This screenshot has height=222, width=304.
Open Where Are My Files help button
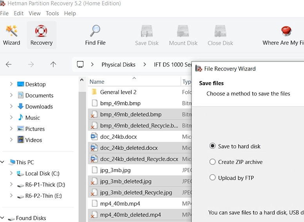[283, 35]
